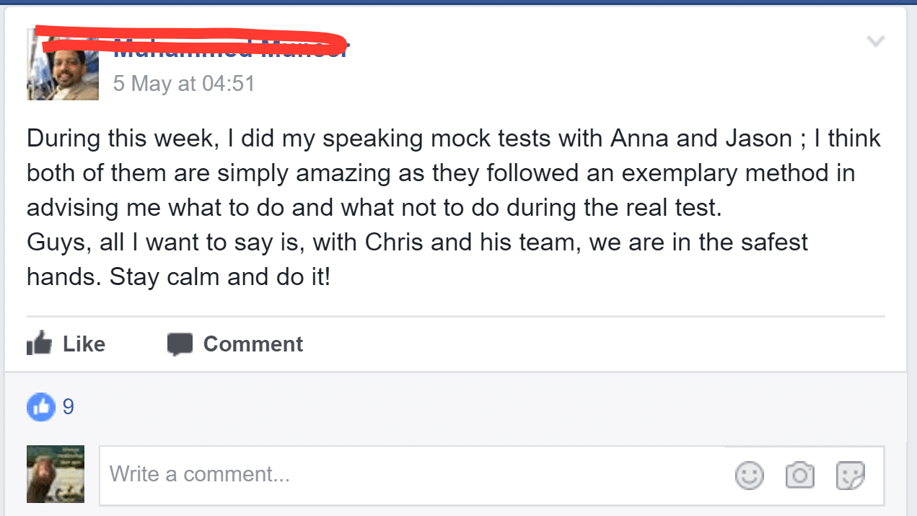Open the crossed-out author name link

point(231,49)
